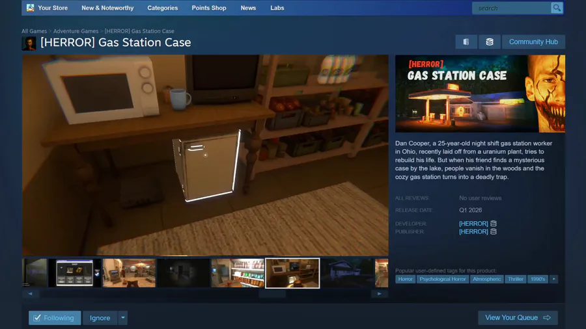Click the SteamDB stack icon button

point(489,42)
